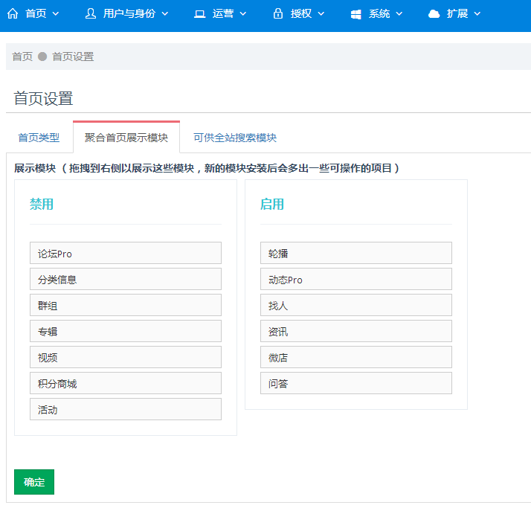The width and height of the screenshot is (531, 508).
Task: Select the 轮播 enabled module
Action: (356, 253)
